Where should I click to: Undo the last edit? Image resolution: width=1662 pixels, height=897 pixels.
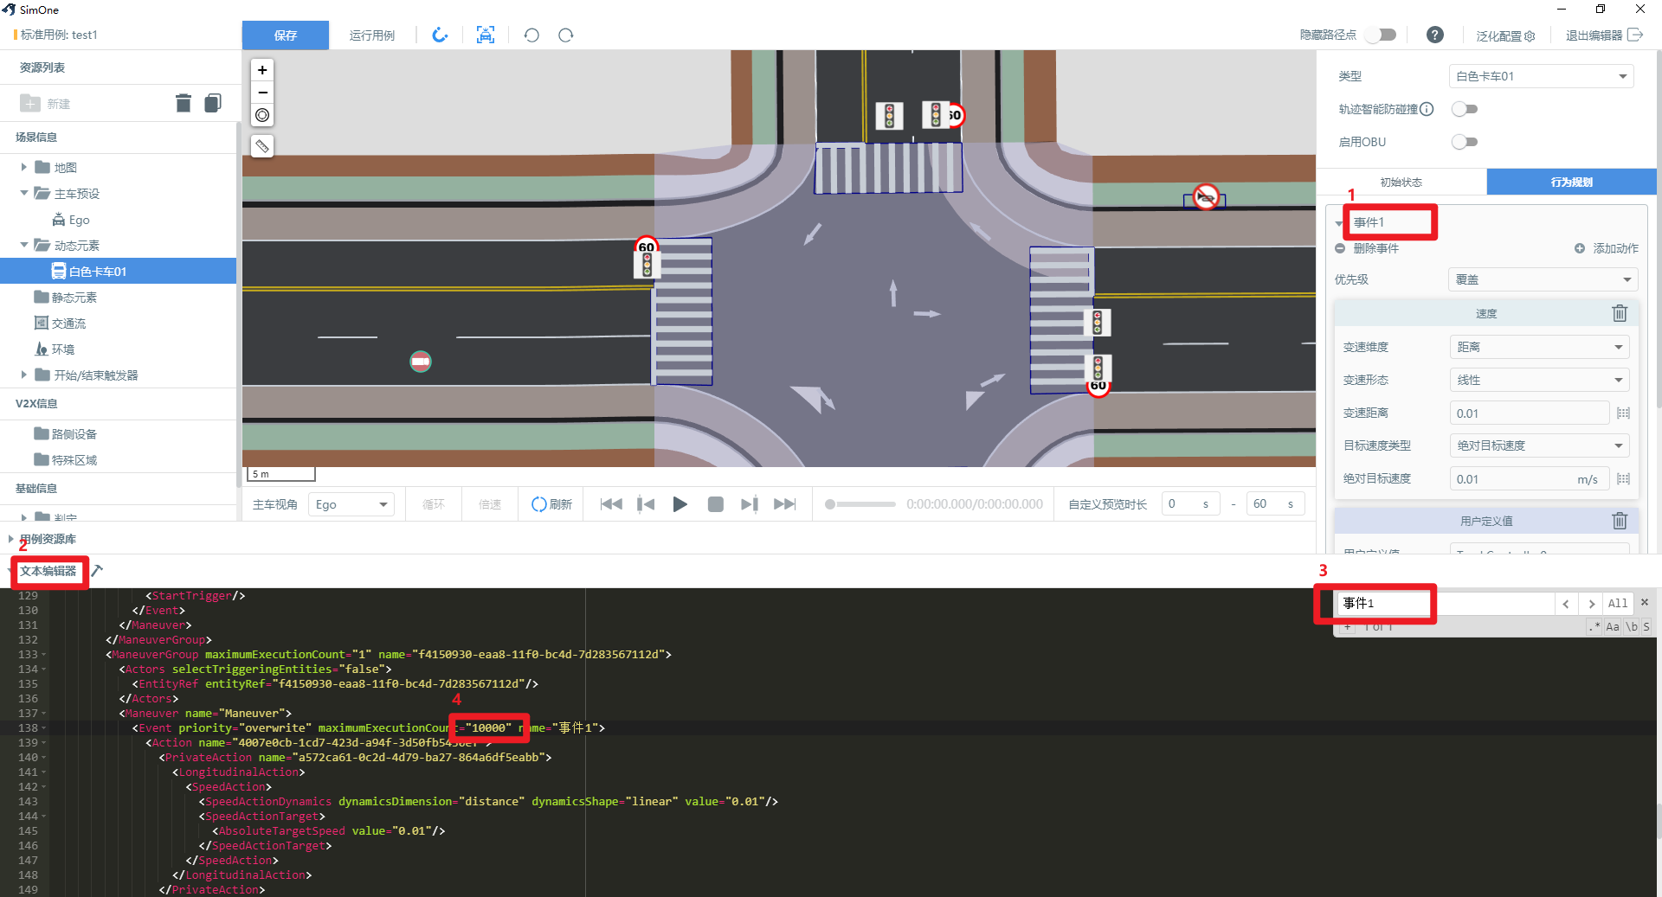[531, 35]
